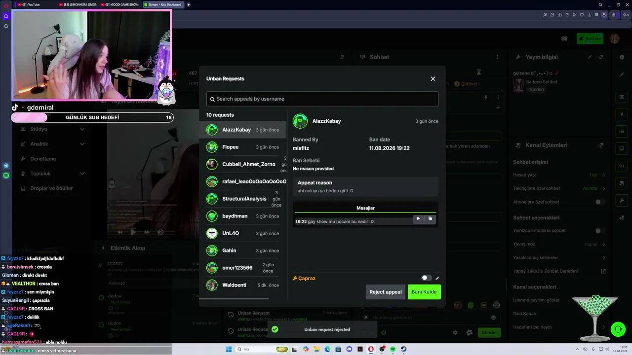Open chat settings gear icon
Image resolution: width=632 pixels, height=355 pixels.
pyautogui.click(x=455, y=333)
